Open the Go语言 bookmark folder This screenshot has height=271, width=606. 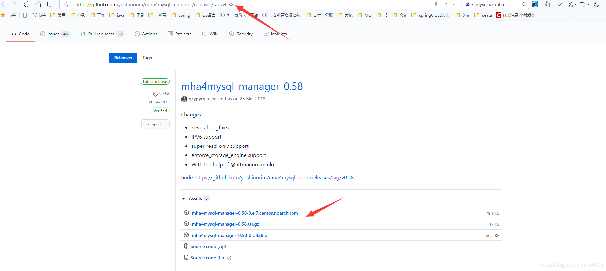pos(205,15)
